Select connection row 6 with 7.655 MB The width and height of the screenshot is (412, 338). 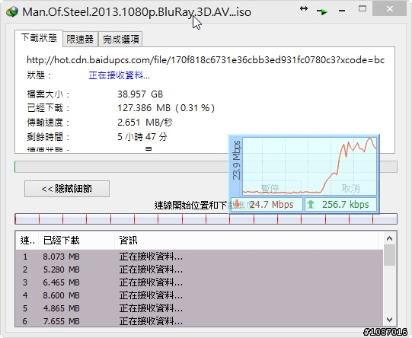pos(200,321)
